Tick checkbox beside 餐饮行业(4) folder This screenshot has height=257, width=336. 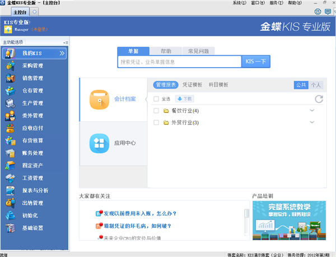tap(156, 111)
